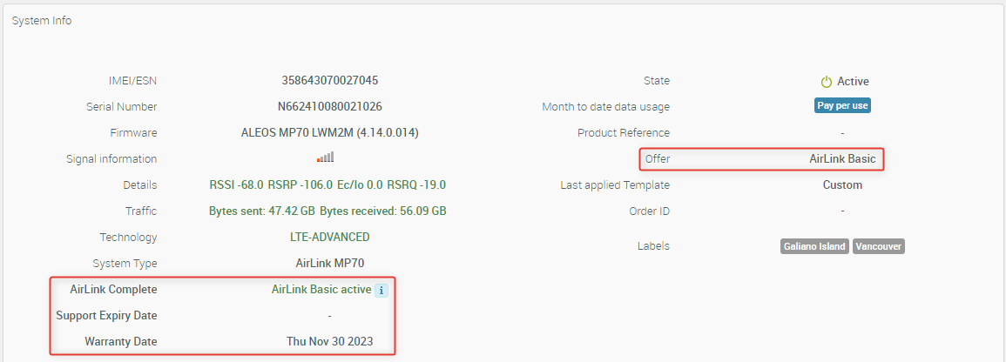Click the Pay per use badge
The height and width of the screenshot is (362, 1006).
842,106
